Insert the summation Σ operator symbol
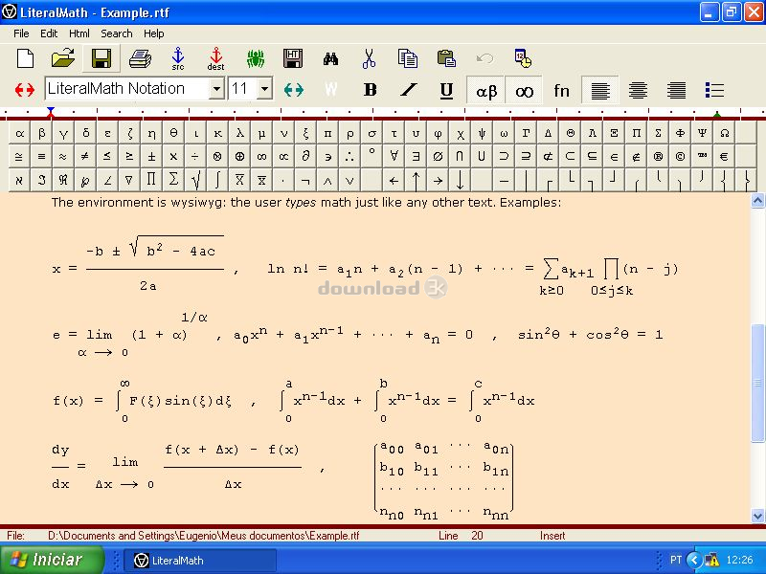 click(173, 180)
